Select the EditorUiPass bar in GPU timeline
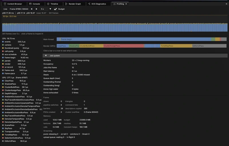The image size is (229, 146). pos(209,46)
